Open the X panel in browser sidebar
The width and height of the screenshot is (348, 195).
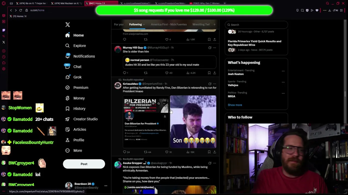(x=4, y=42)
